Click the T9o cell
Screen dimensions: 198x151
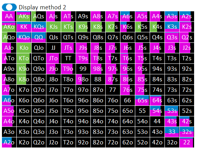pyautogui.click(x=68, y=69)
